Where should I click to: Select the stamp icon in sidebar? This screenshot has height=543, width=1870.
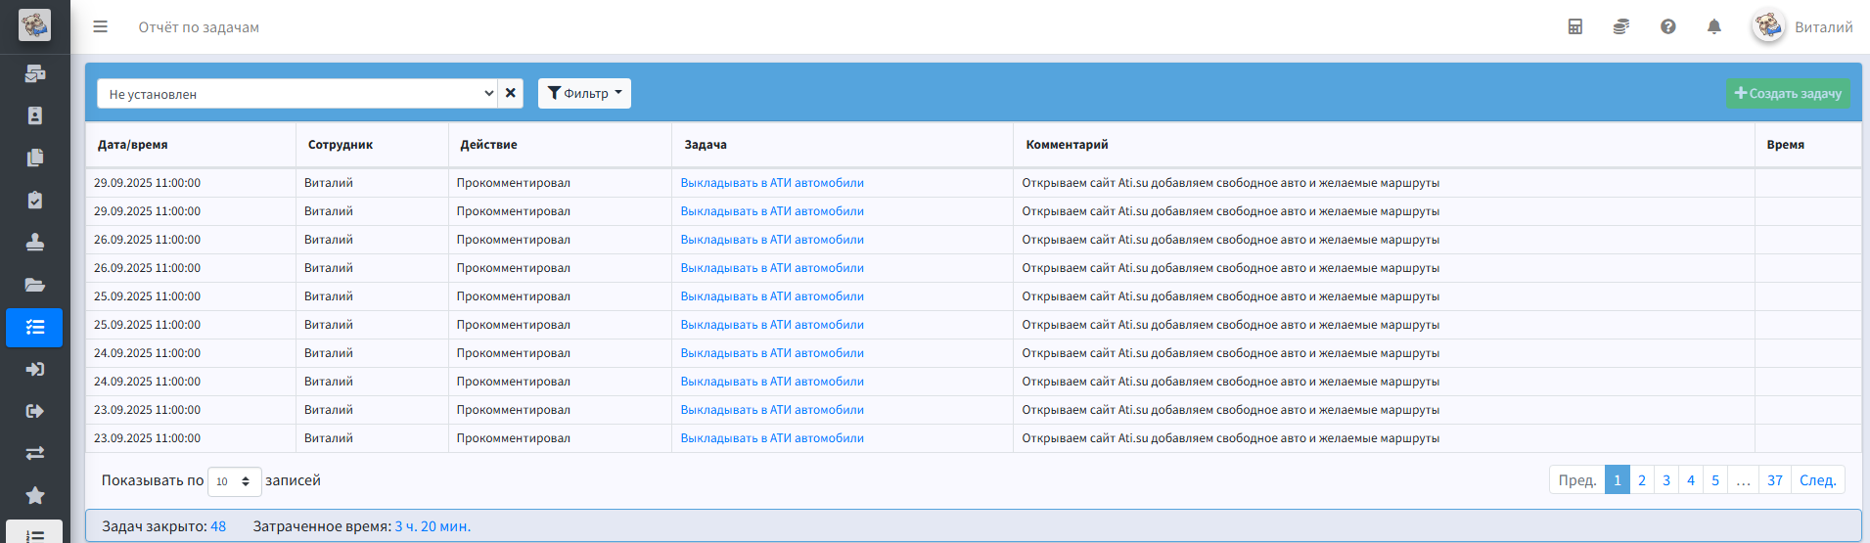[34, 243]
